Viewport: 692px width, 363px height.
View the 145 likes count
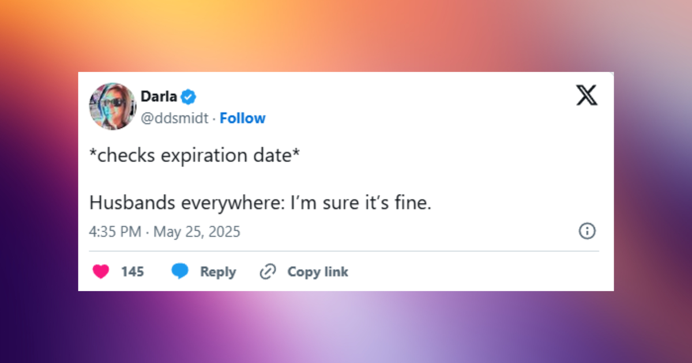(133, 271)
